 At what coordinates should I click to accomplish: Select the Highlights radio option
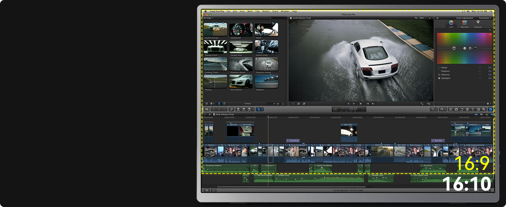[439, 78]
